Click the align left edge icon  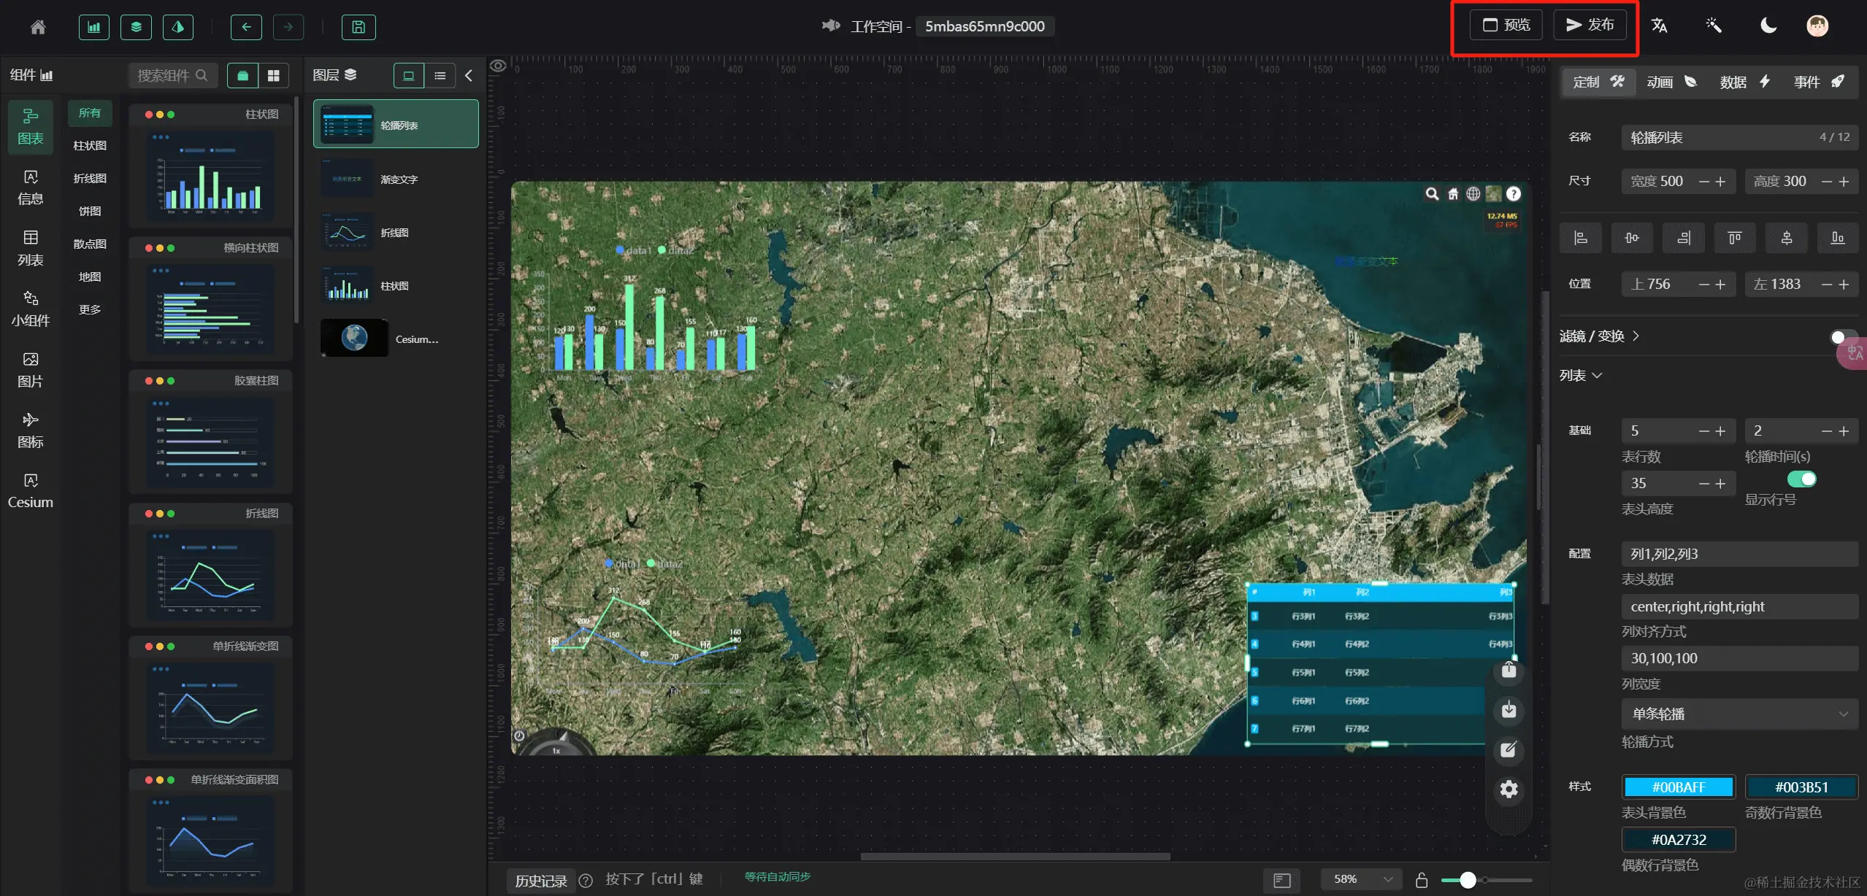[1581, 238]
